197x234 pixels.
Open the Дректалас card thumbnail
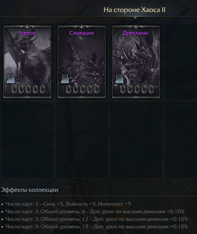[136, 62]
